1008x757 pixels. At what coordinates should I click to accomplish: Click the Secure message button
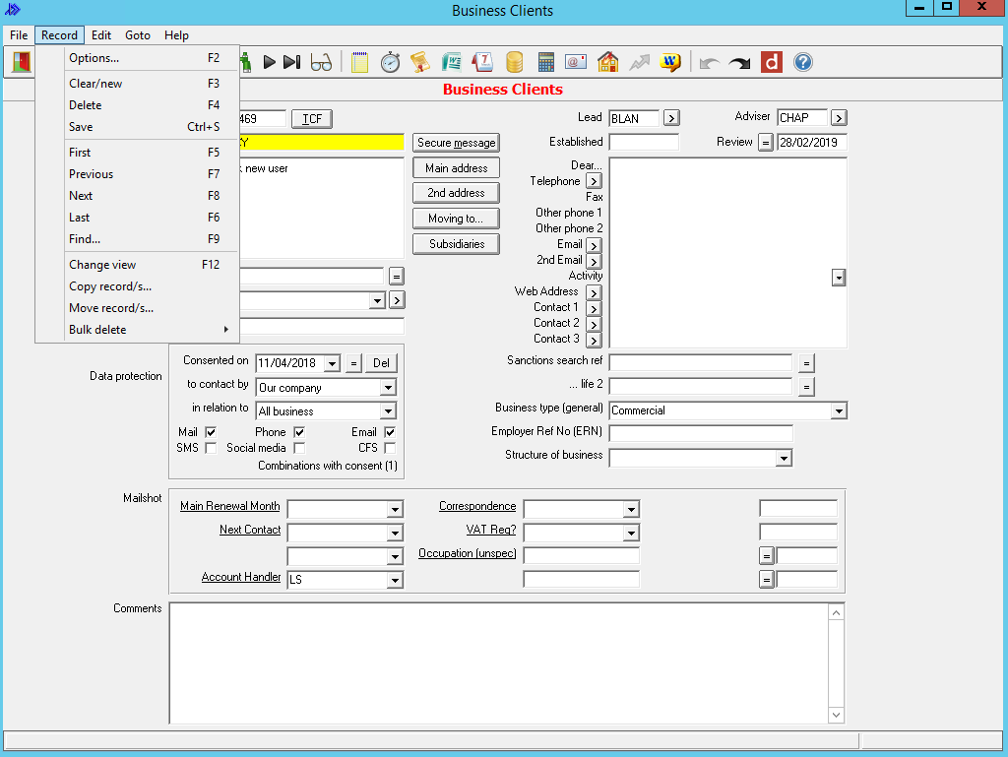[456, 143]
